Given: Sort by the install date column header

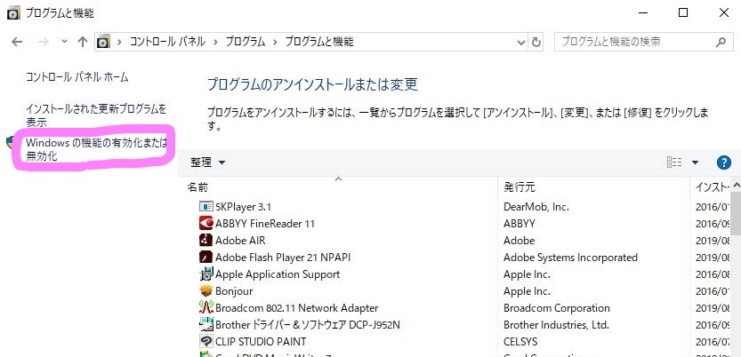Looking at the screenshot, I should [712, 187].
